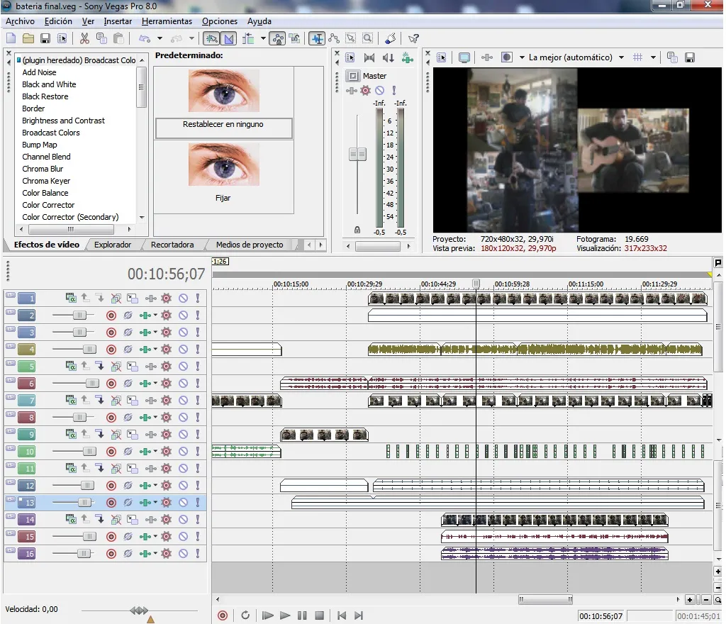
Task: Select the Envelope Edit tool
Action: coord(334,38)
